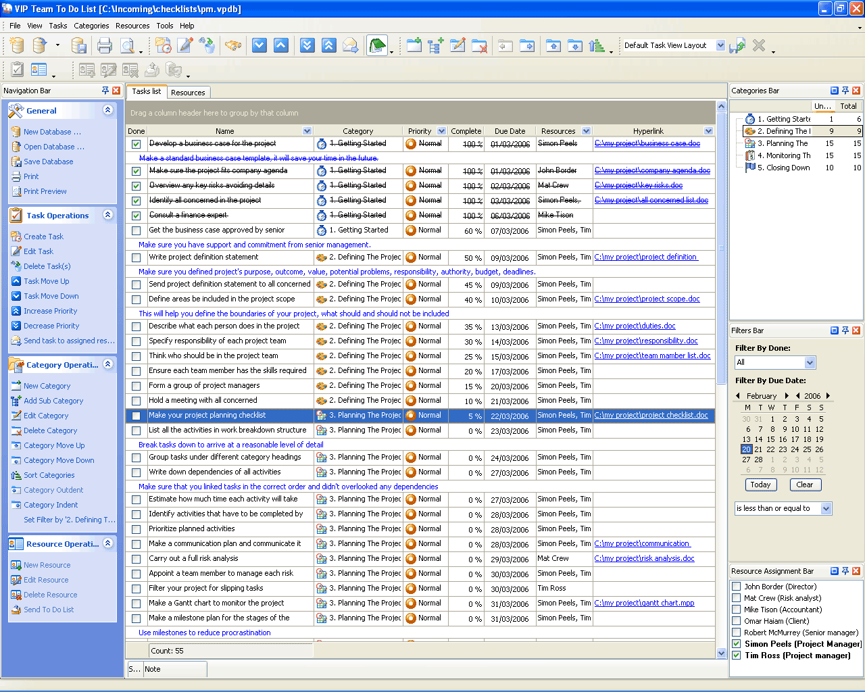Click the Increase Priority icon in the sidebar
The height and width of the screenshot is (692, 865).
16,311
